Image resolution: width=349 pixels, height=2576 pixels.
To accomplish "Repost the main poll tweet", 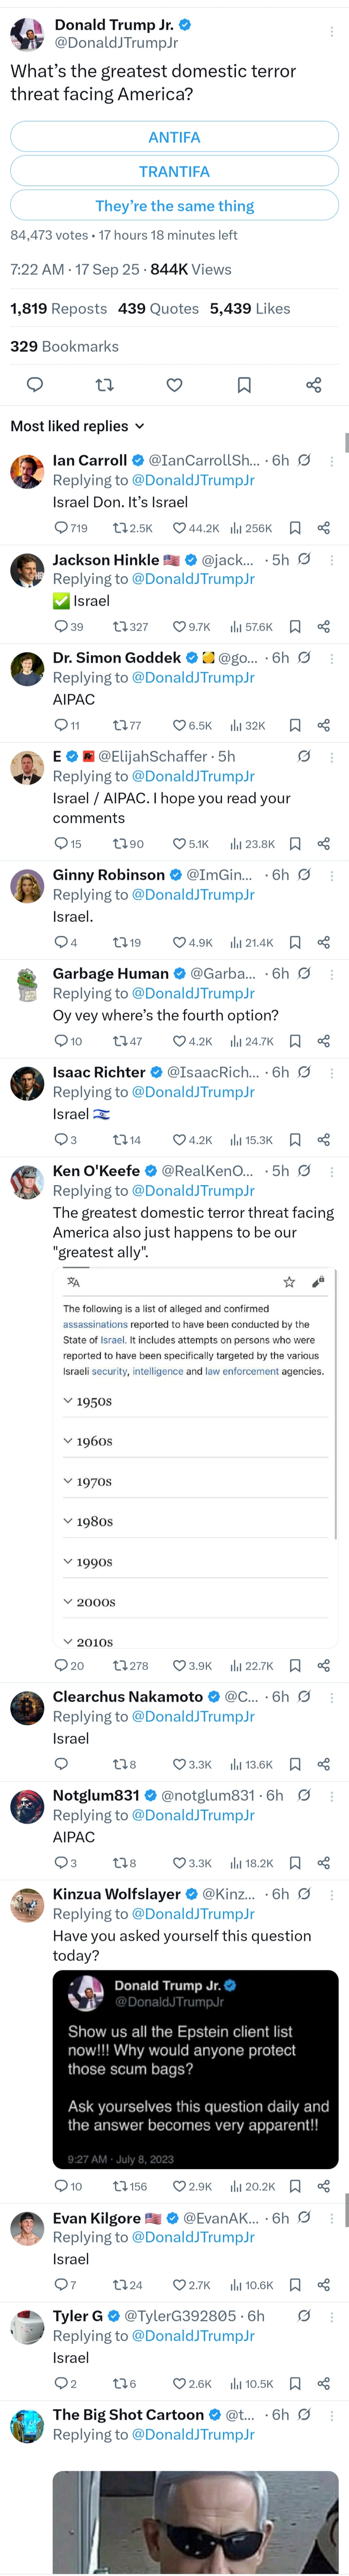I will tap(104, 385).
